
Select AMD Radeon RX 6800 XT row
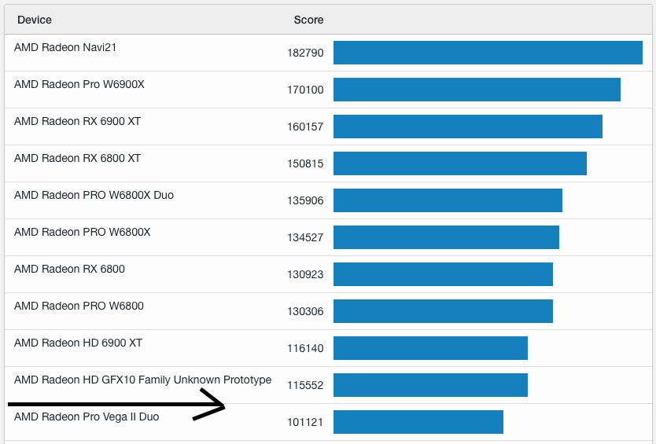(x=328, y=163)
